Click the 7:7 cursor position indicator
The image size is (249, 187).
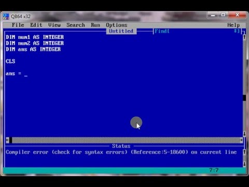point(214,170)
